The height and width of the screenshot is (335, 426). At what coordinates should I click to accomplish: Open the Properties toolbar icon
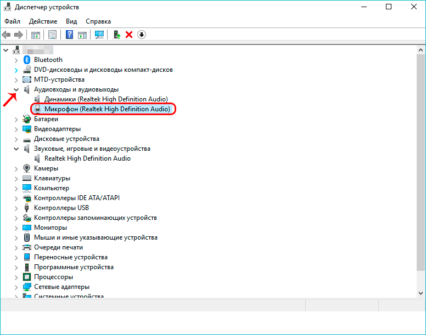coord(53,35)
